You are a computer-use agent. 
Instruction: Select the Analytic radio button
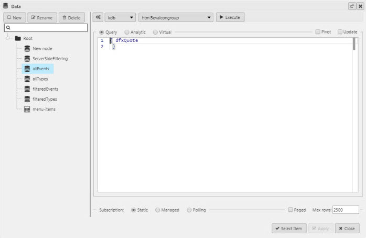click(127, 32)
